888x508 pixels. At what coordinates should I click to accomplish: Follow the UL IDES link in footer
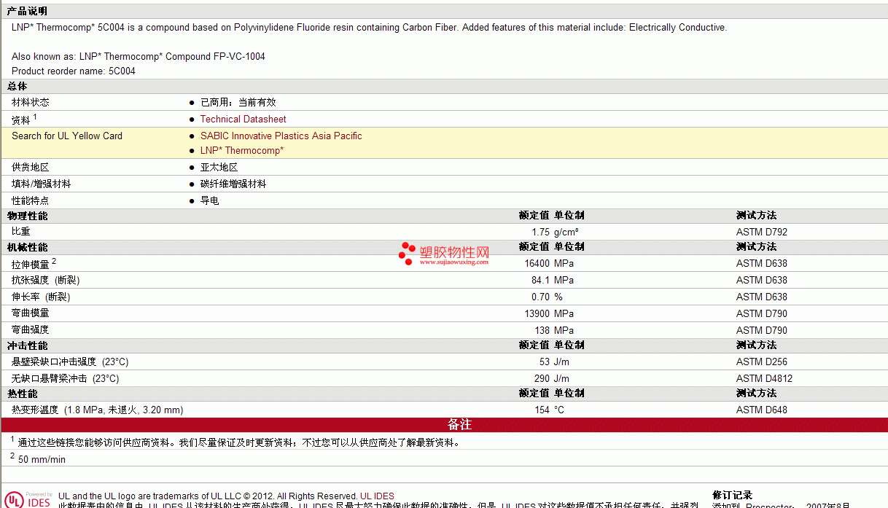(x=377, y=496)
